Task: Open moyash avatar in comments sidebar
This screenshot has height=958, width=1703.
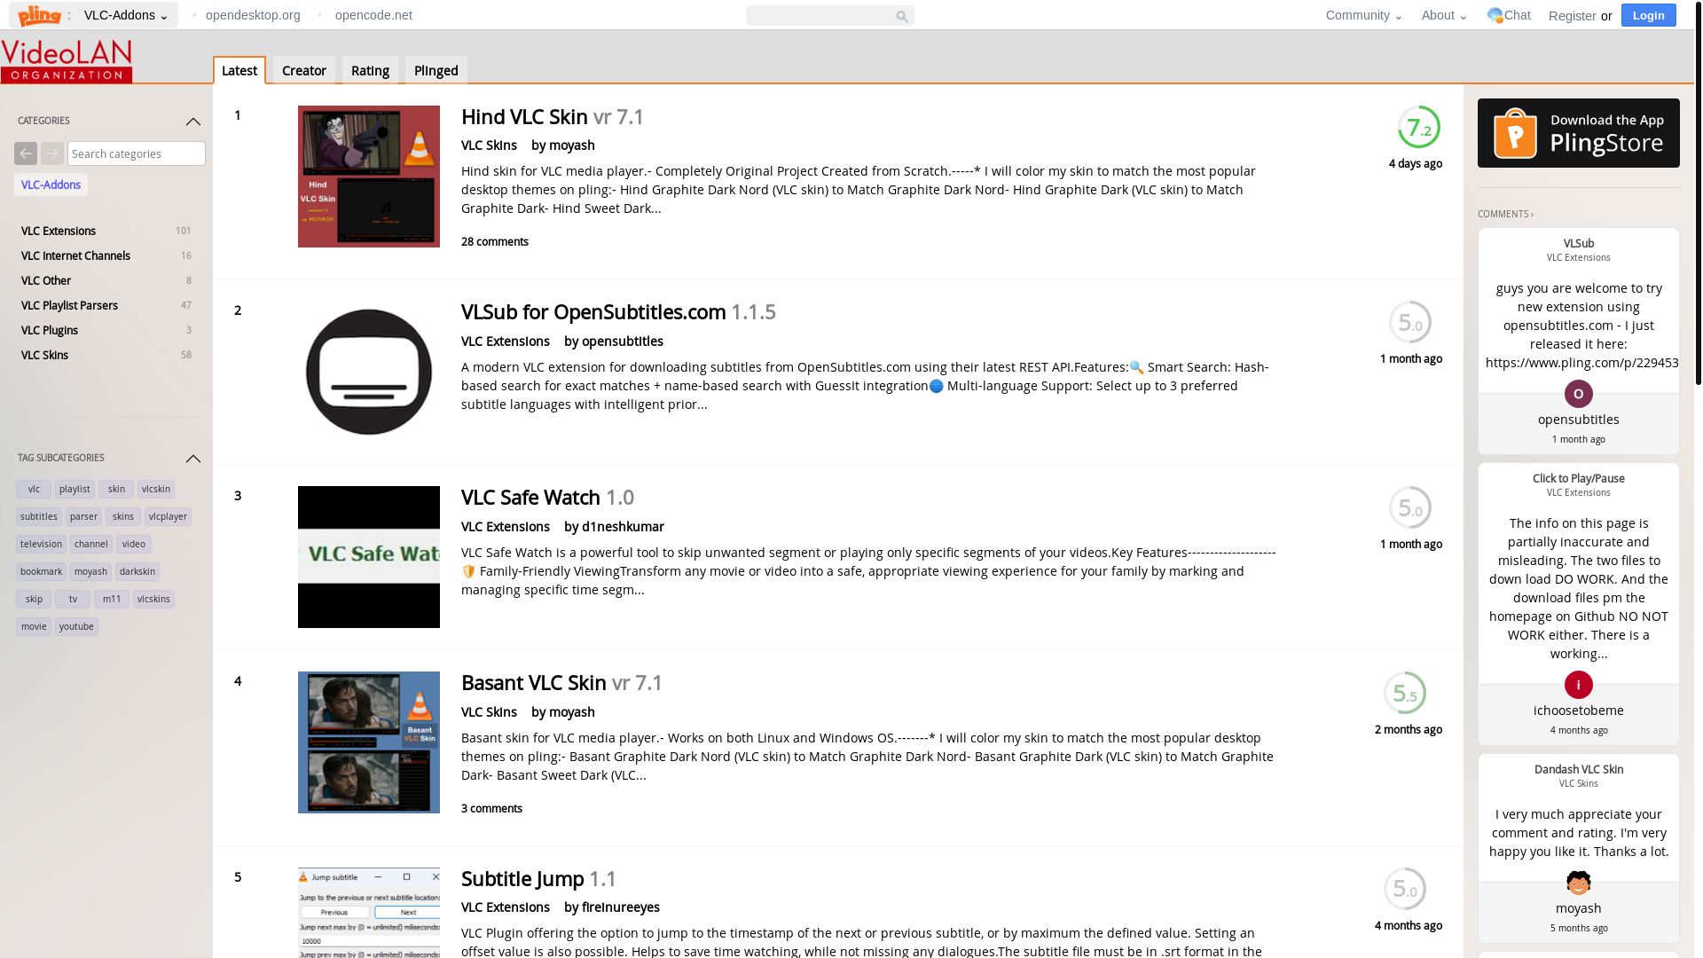Action: (x=1579, y=883)
